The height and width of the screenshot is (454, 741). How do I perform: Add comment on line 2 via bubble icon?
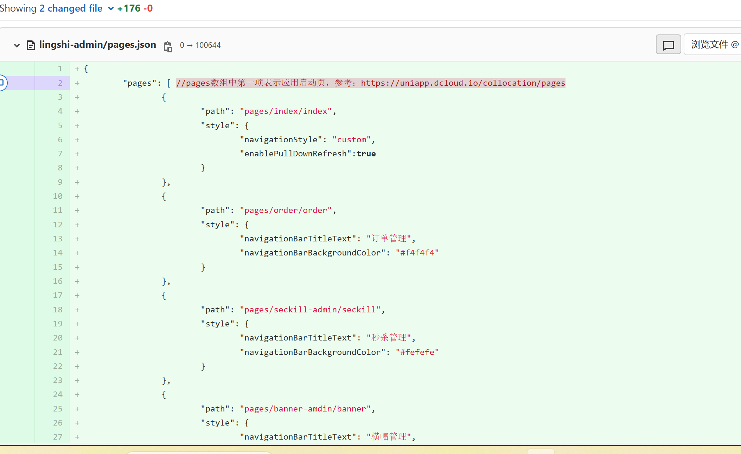click(2, 83)
